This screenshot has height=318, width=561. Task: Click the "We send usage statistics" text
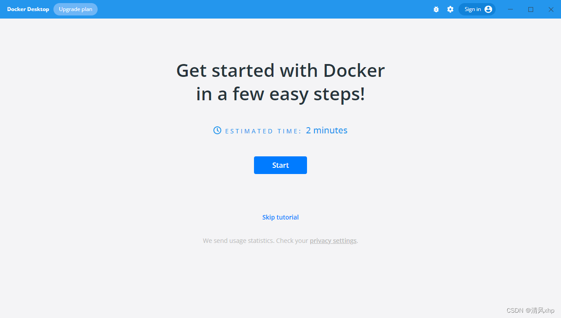click(239, 241)
